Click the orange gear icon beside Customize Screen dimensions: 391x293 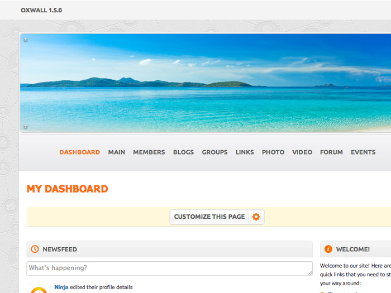click(256, 217)
